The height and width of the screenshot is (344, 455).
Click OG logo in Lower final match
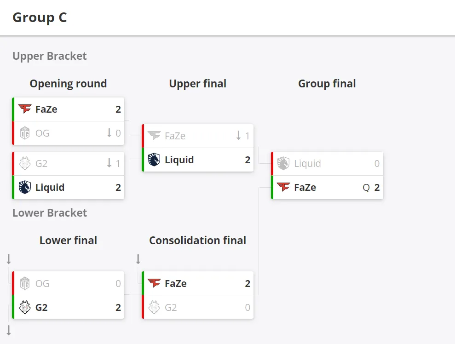pos(25,283)
